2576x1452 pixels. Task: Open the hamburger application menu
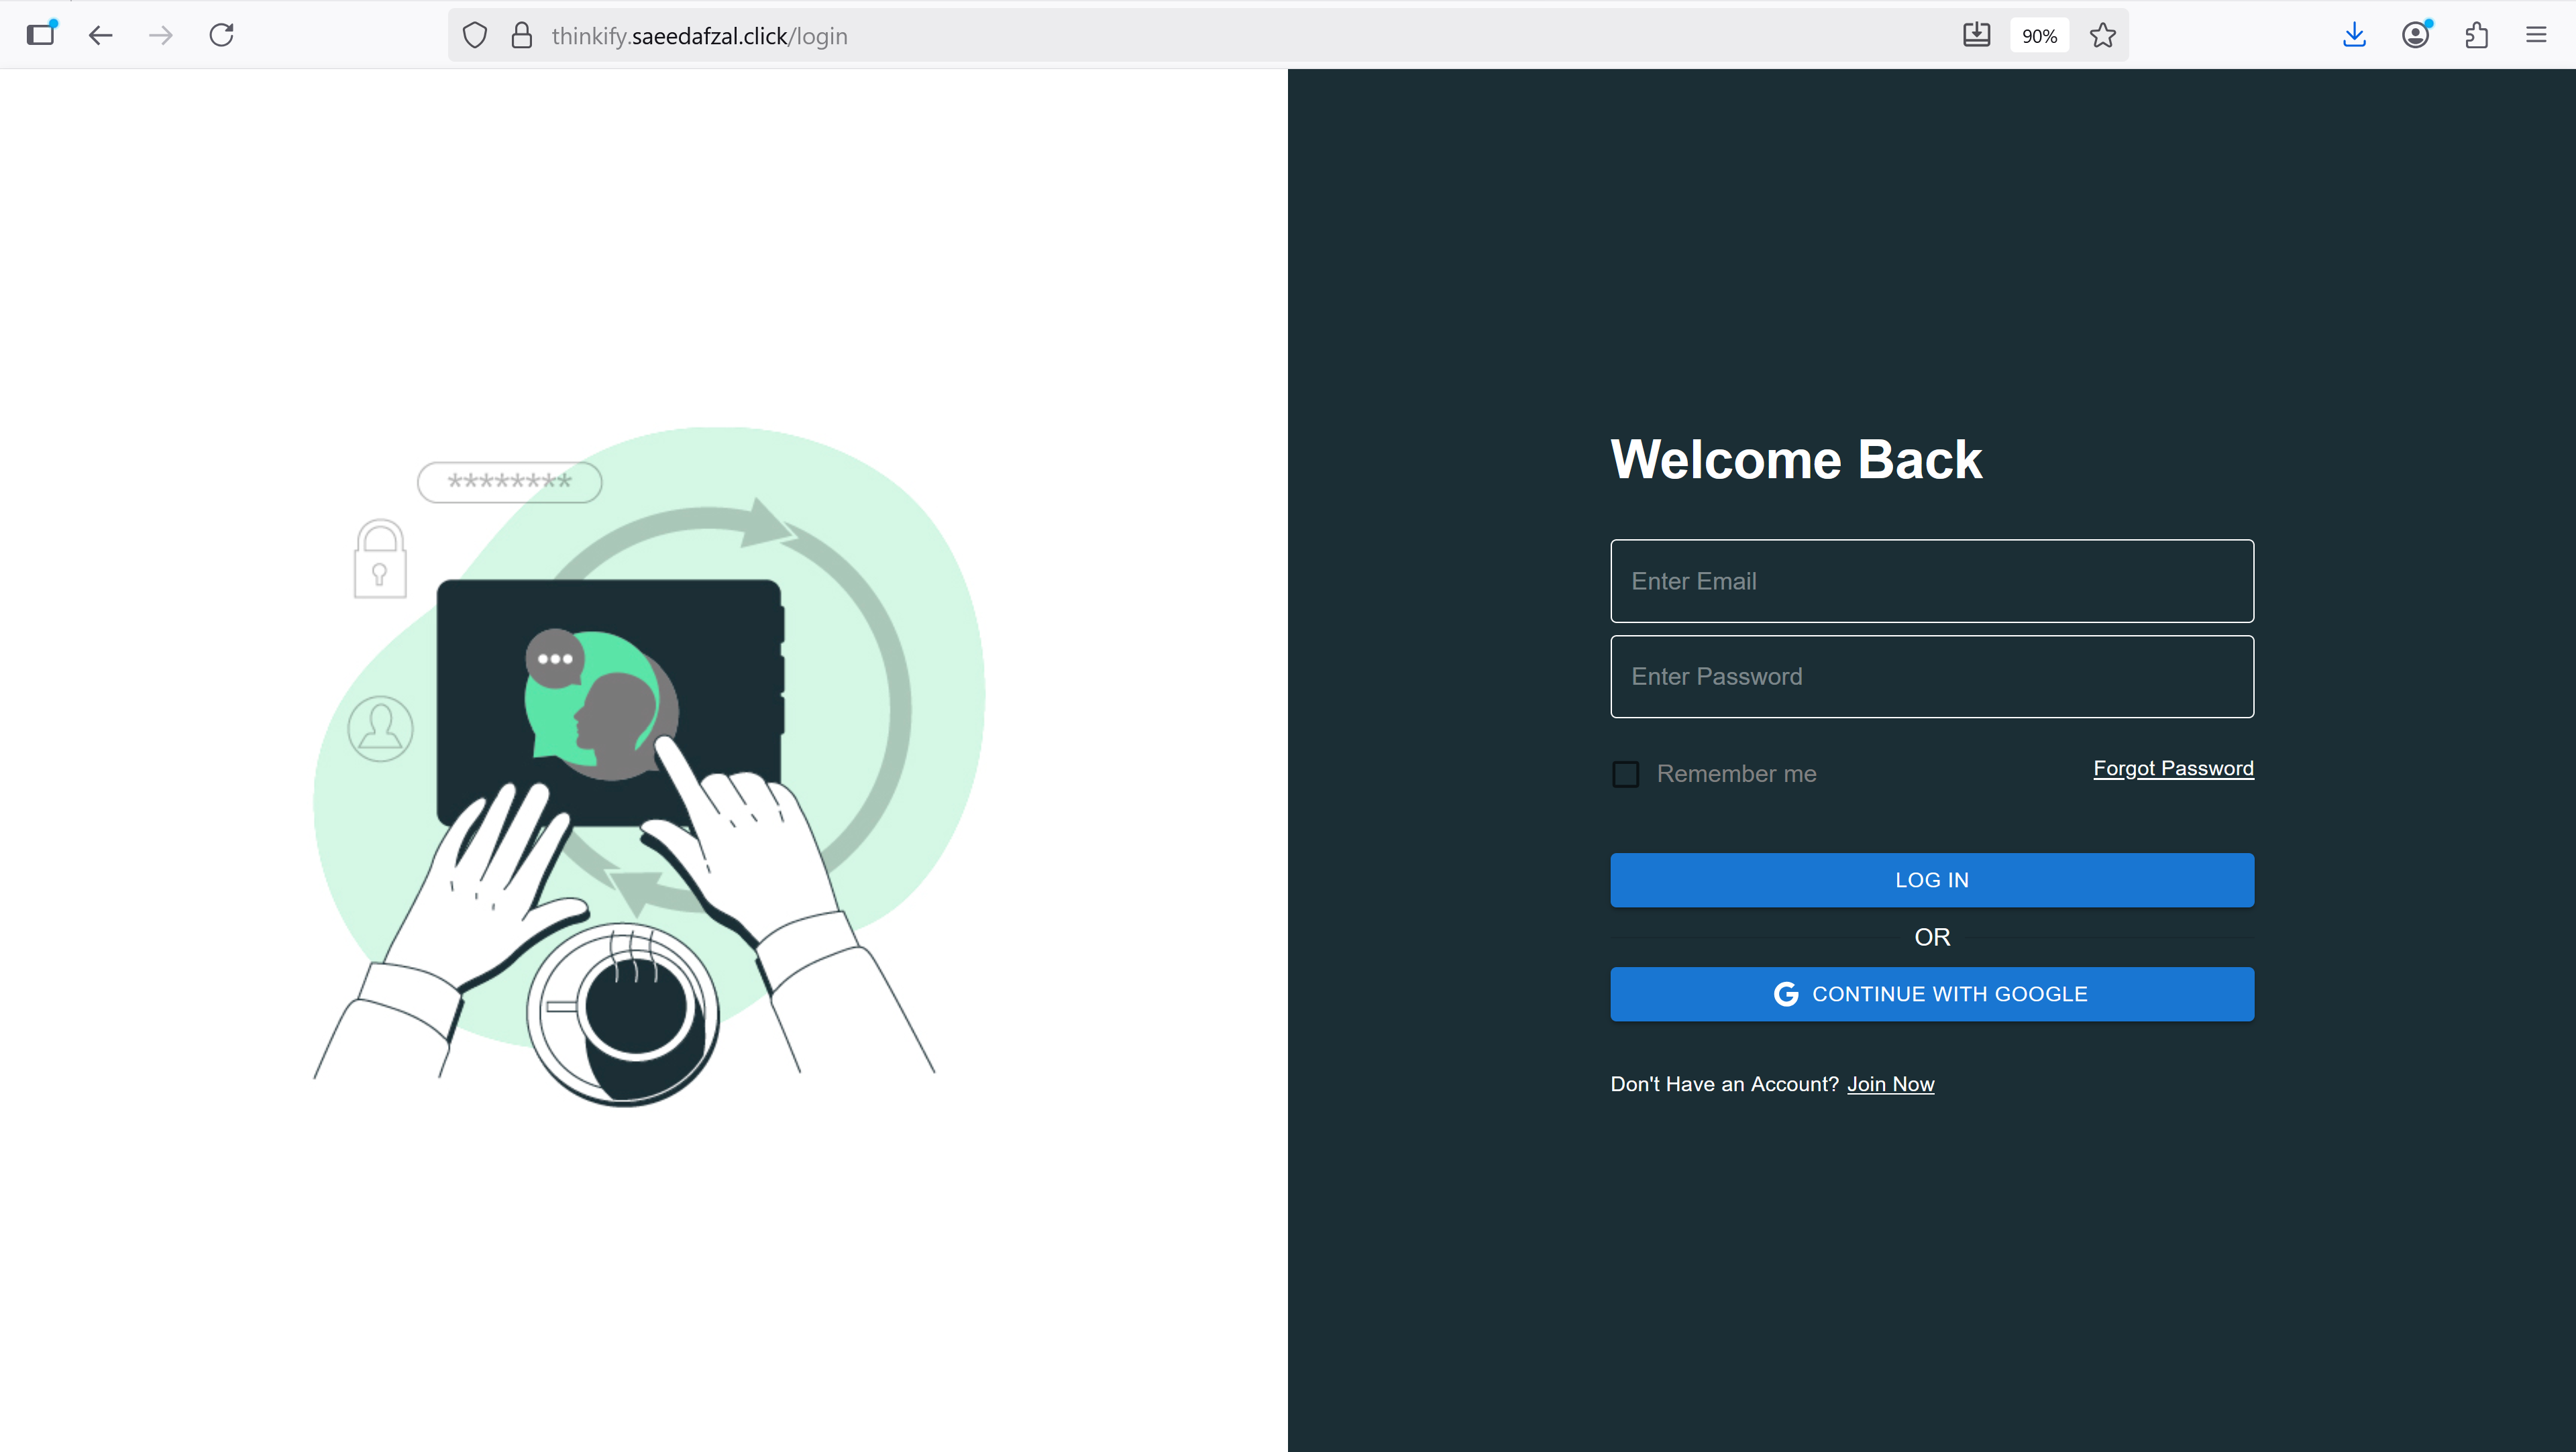point(2537,35)
